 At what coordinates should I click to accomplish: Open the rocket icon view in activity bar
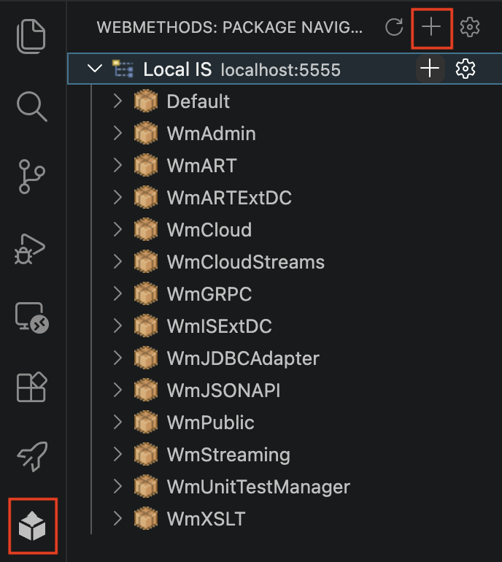(33, 456)
